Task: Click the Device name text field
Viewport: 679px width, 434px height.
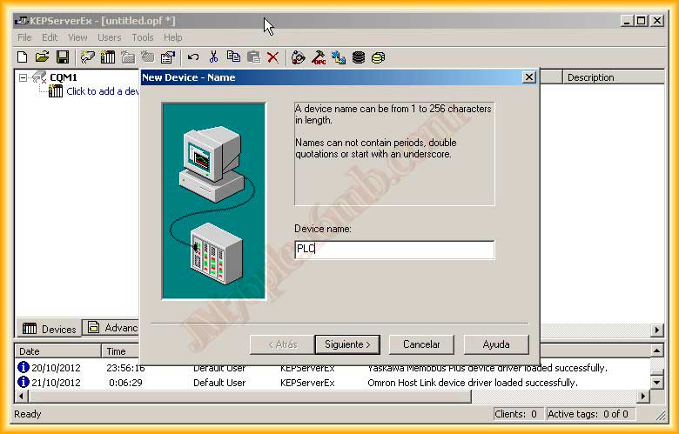Action: 393,250
